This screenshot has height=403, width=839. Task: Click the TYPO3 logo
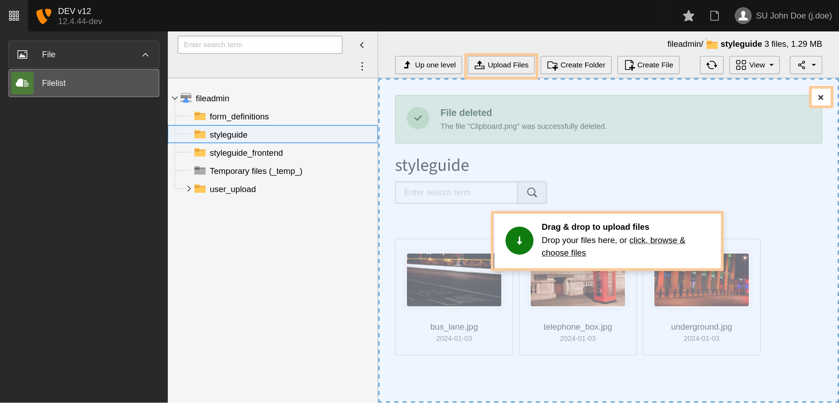click(x=43, y=15)
